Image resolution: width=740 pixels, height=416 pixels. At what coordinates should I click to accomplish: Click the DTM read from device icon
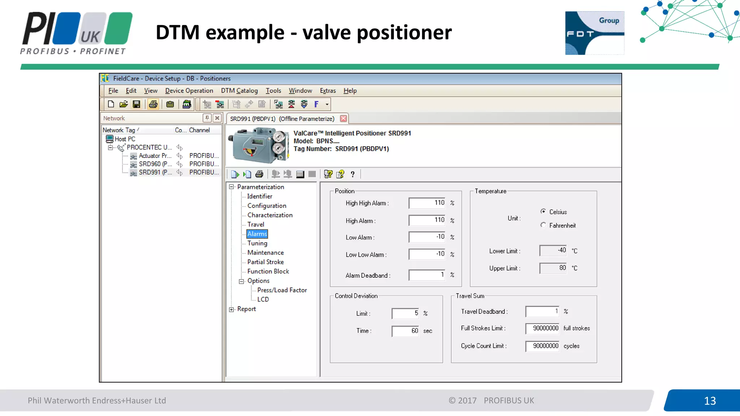pos(276,174)
